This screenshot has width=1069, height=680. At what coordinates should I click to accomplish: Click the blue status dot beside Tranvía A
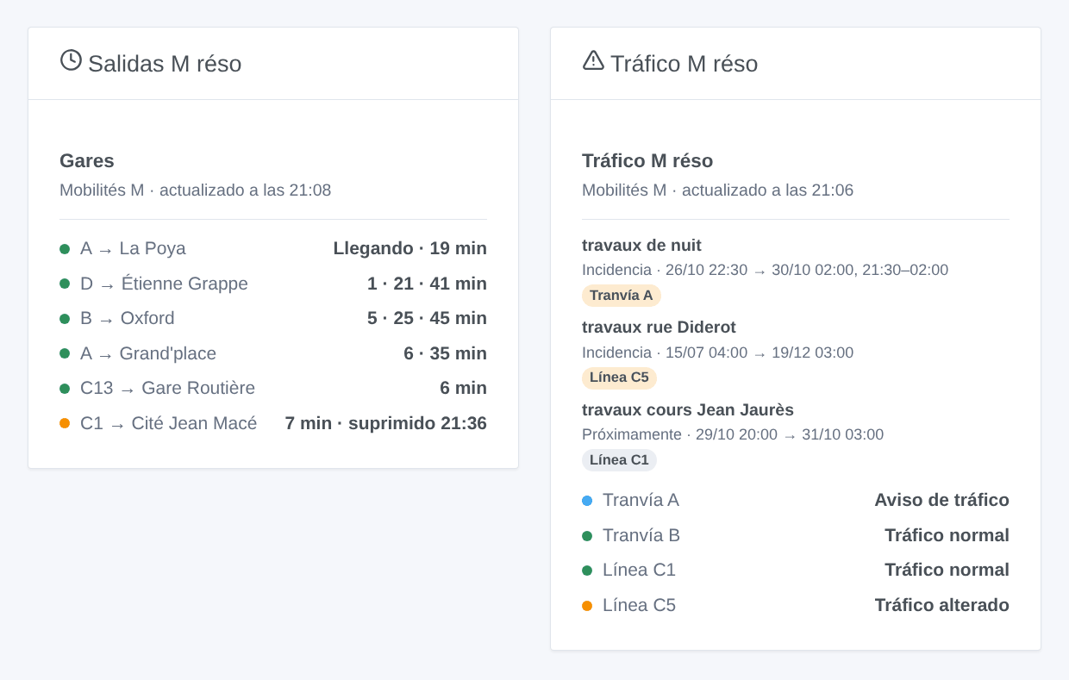tap(587, 501)
